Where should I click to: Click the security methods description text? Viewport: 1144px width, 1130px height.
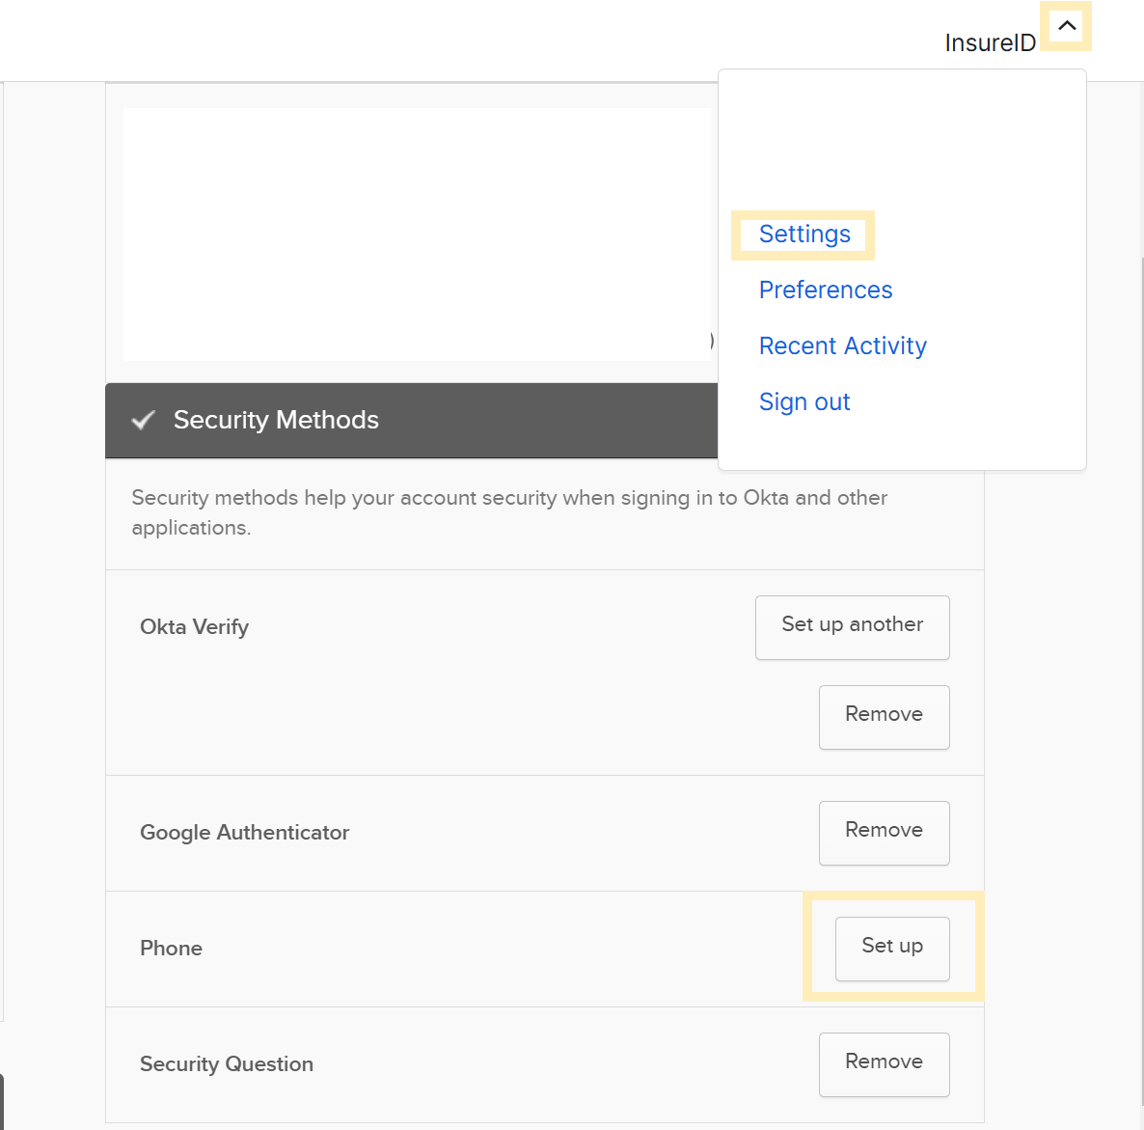point(508,512)
